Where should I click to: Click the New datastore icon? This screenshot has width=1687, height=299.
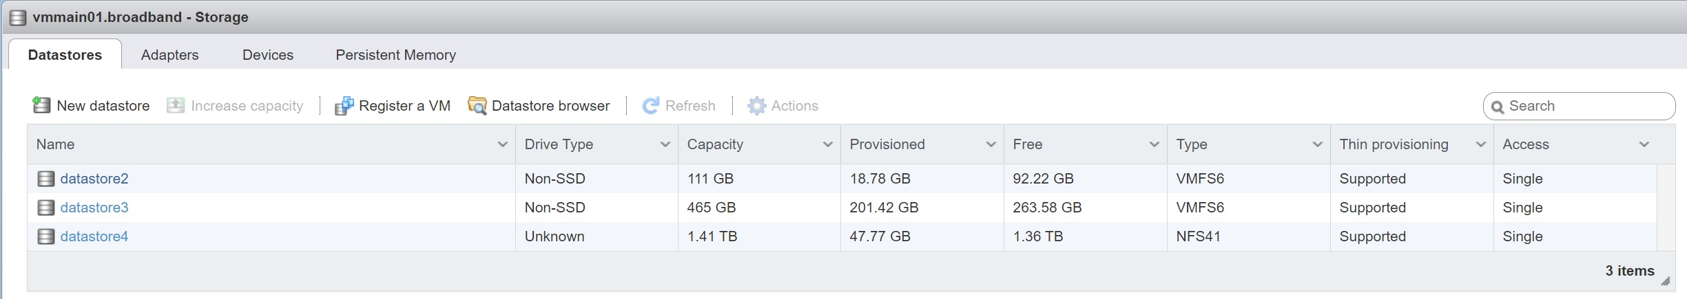coord(41,105)
